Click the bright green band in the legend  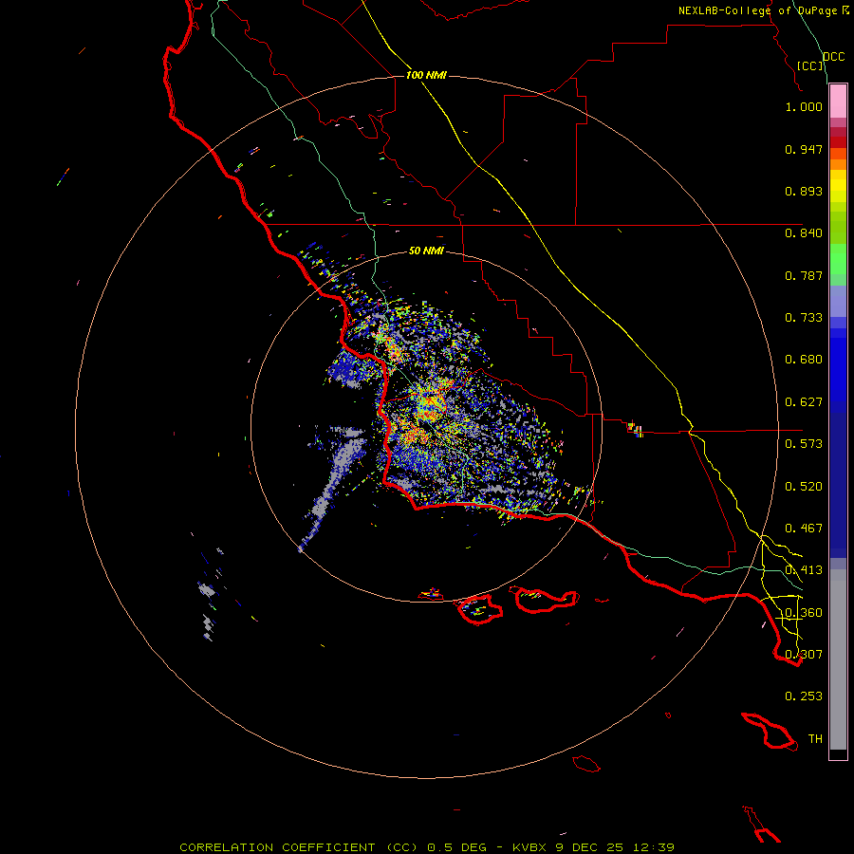(838, 259)
